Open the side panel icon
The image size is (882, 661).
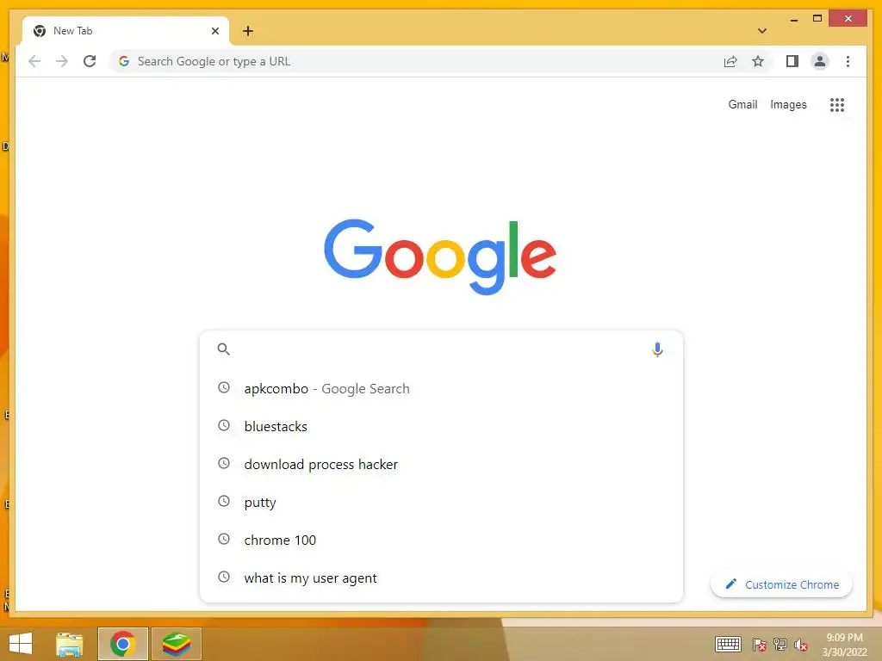pyautogui.click(x=792, y=61)
